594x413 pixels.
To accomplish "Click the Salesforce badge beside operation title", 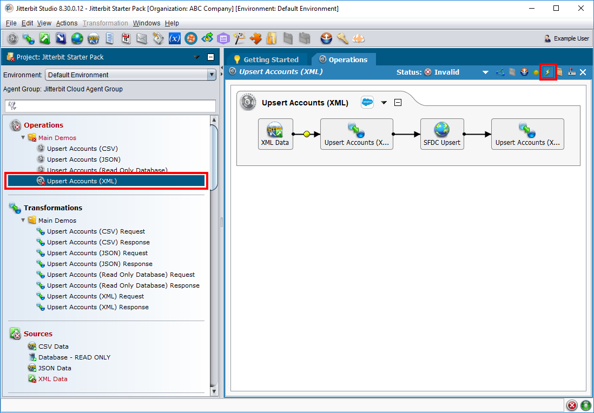I will click(367, 102).
